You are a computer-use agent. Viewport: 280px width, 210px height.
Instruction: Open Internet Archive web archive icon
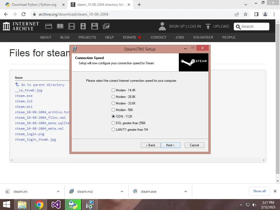point(49,26)
